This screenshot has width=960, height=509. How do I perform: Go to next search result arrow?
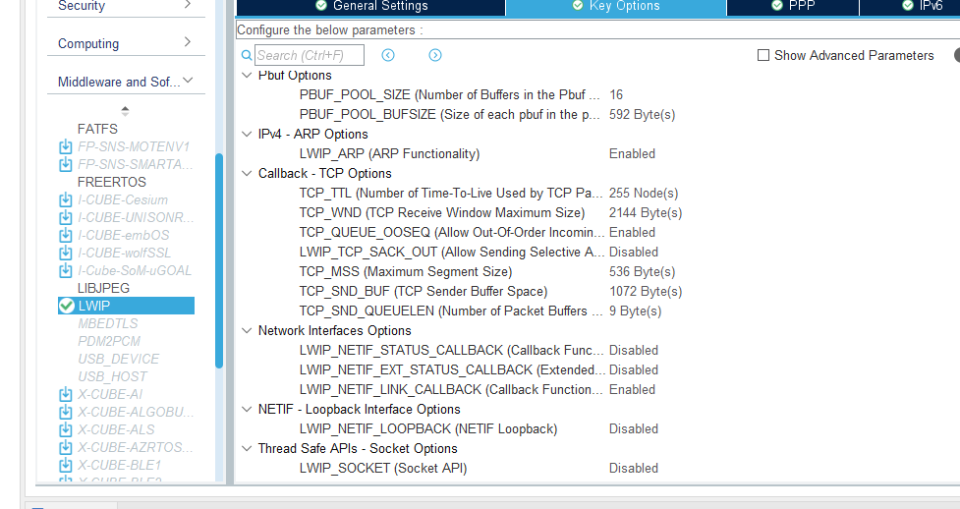[435, 55]
